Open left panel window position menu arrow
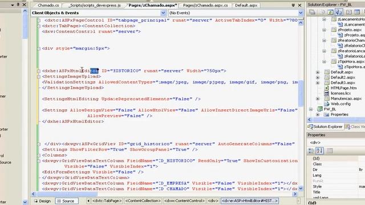Image resolution: width=365 pixels, height=205 pixels. [x=13, y=5]
